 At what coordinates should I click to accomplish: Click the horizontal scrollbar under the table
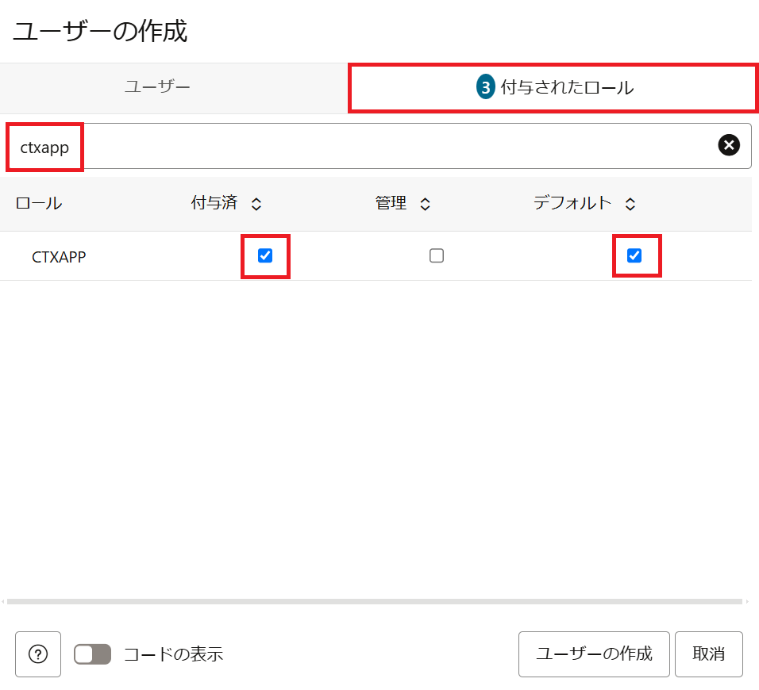coord(375,602)
